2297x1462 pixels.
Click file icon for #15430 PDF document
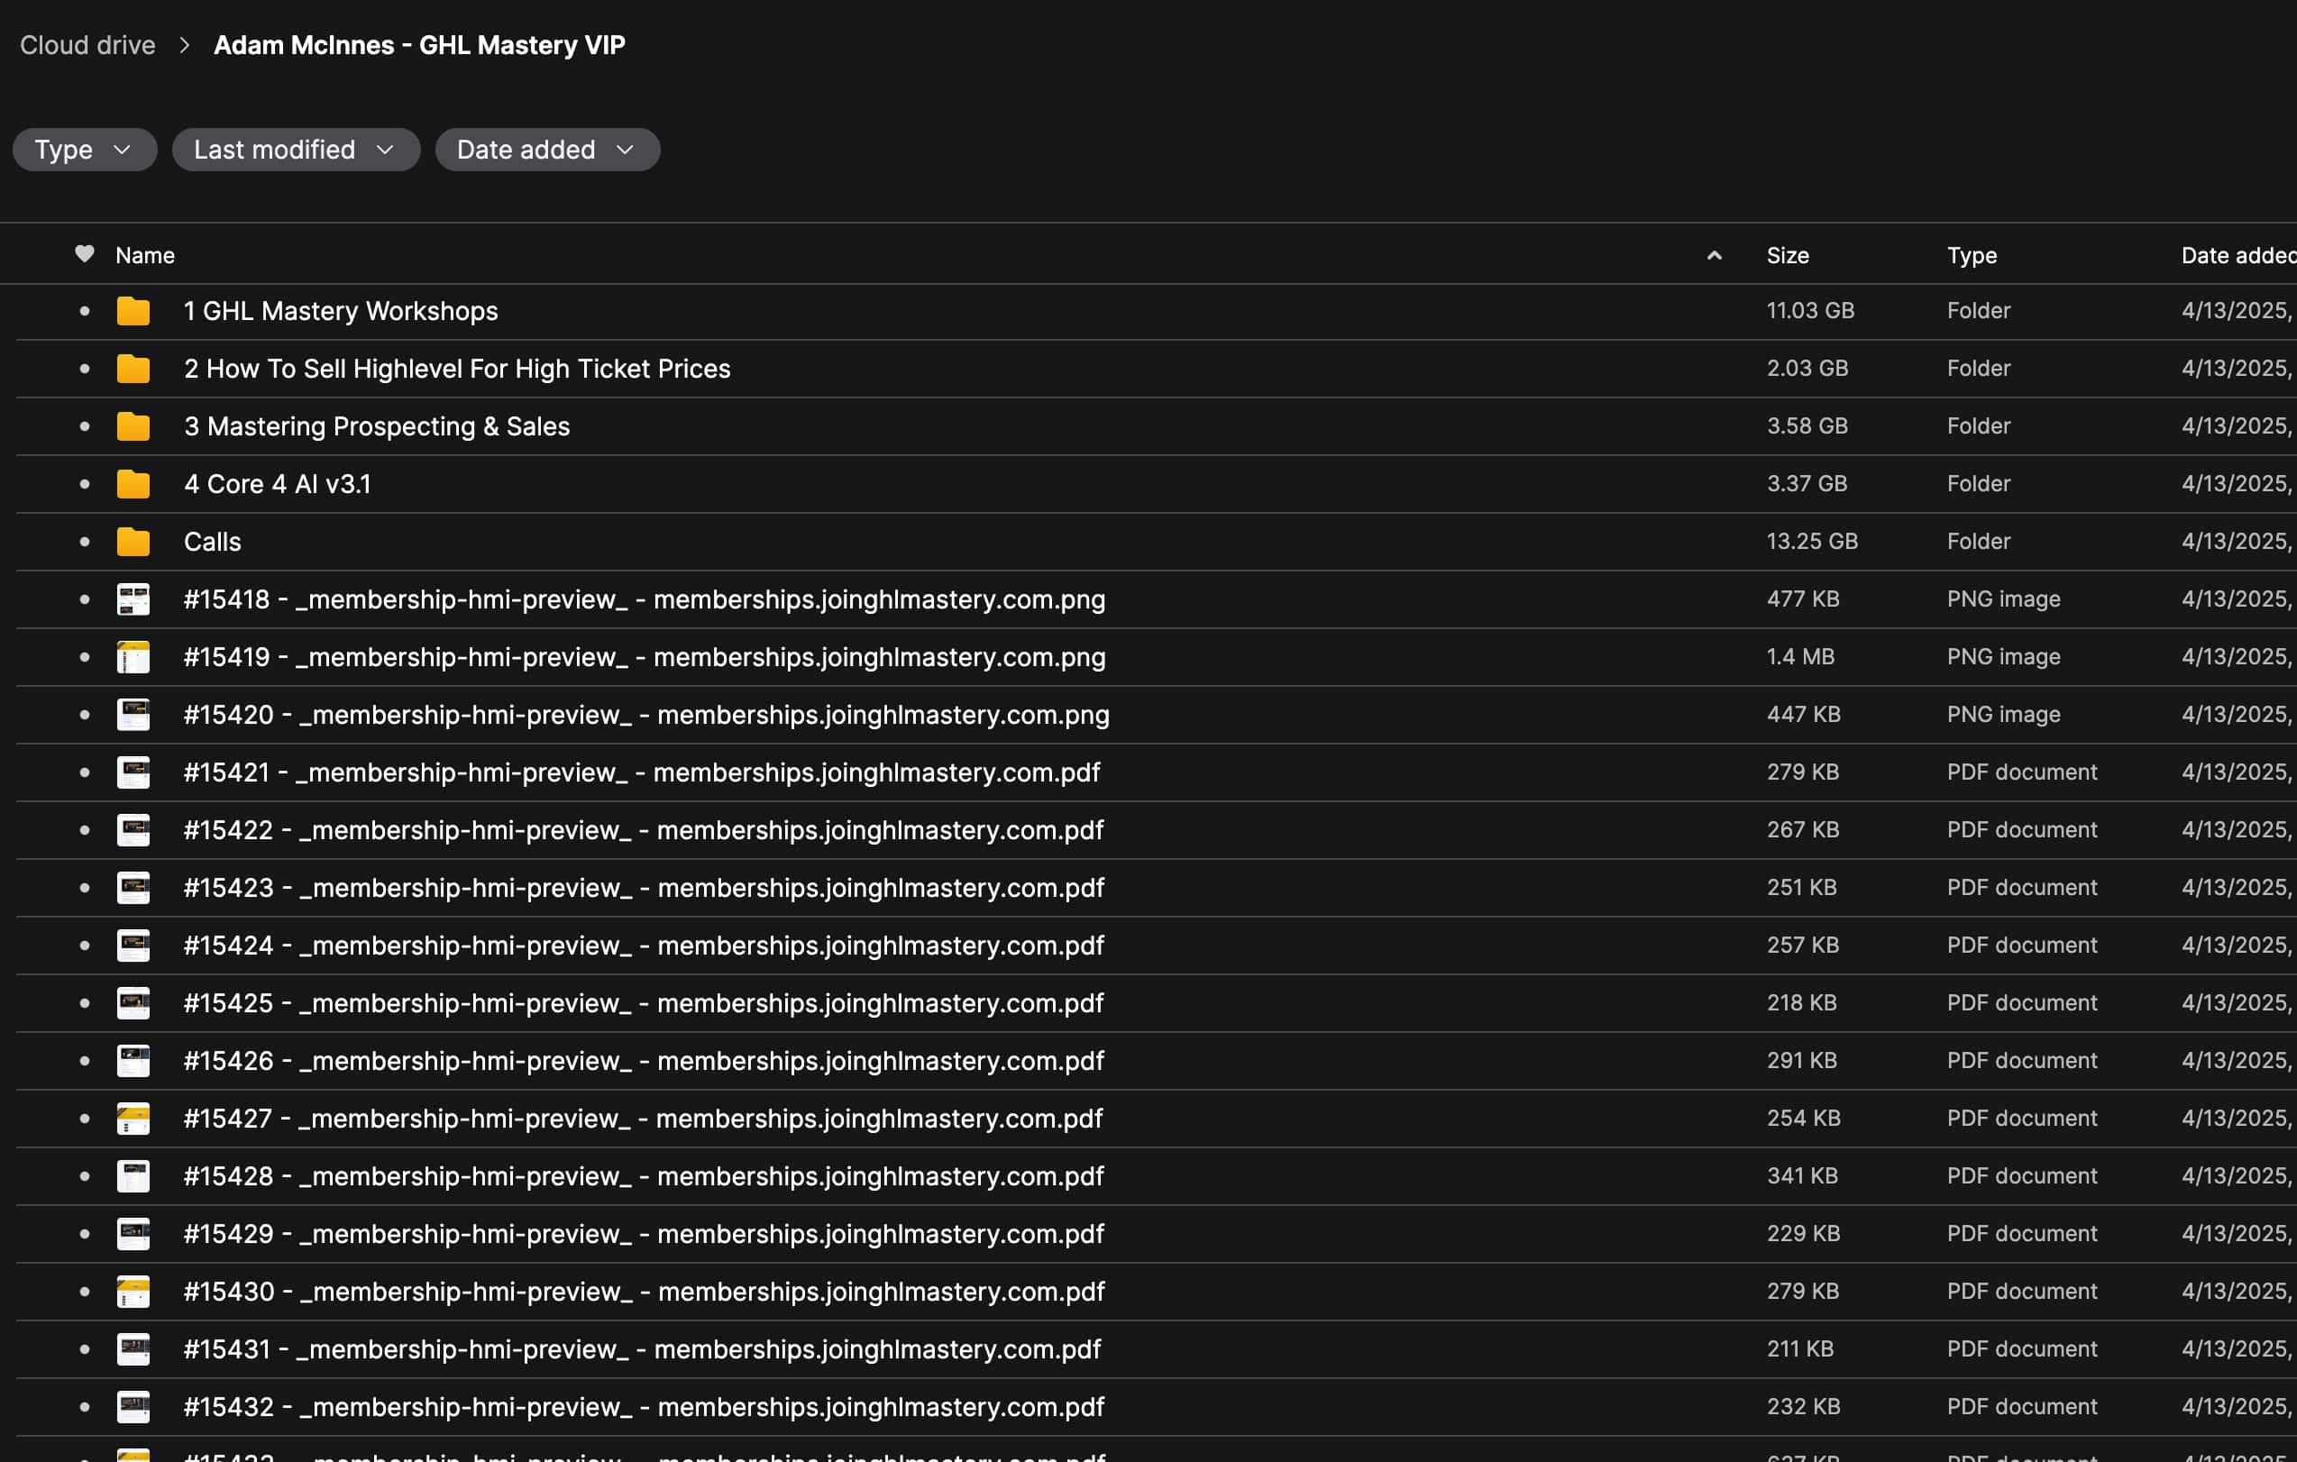[x=133, y=1292]
